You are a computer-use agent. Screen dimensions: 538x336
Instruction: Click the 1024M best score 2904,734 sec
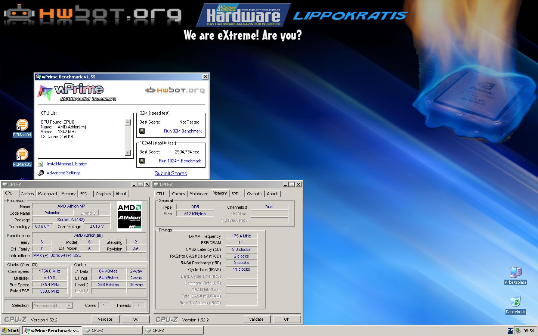tap(187, 152)
